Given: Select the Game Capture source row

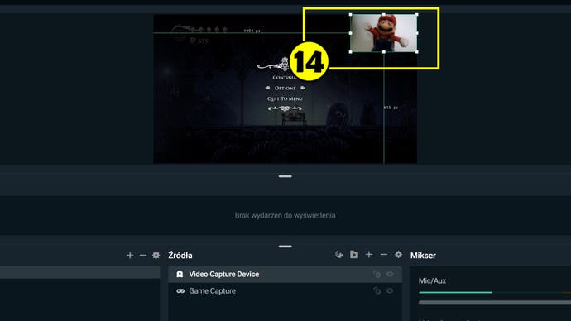Looking at the screenshot, I should [x=285, y=290].
